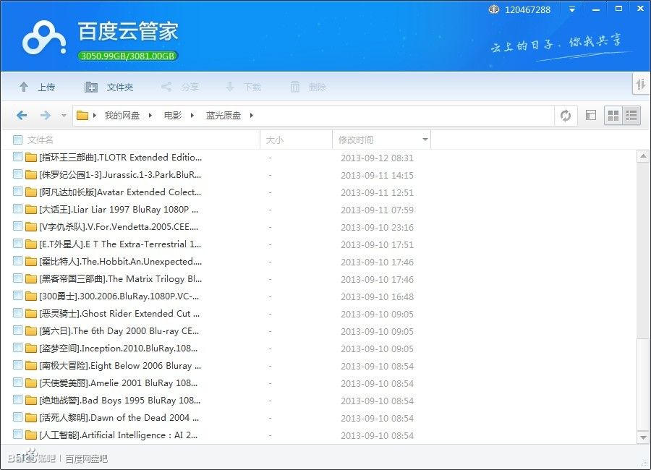
Task: Tick the checkbox for Avatar Extended folder
Action: [18, 192]
